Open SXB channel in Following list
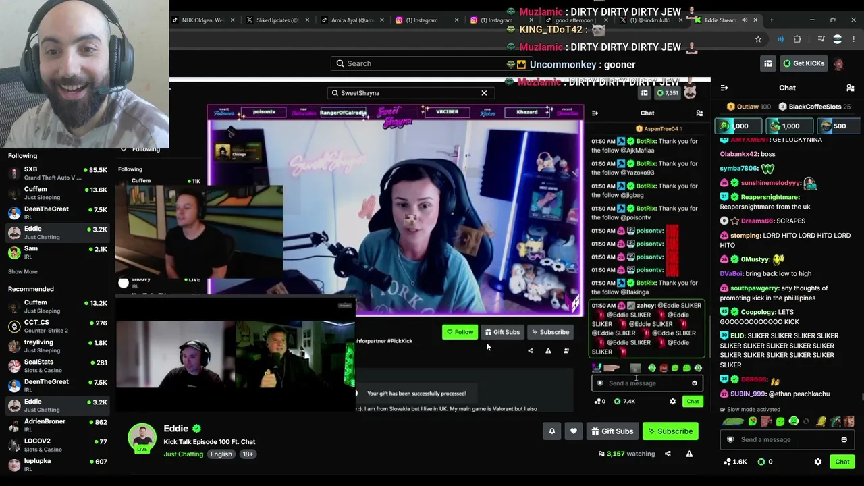 [57, 173]
